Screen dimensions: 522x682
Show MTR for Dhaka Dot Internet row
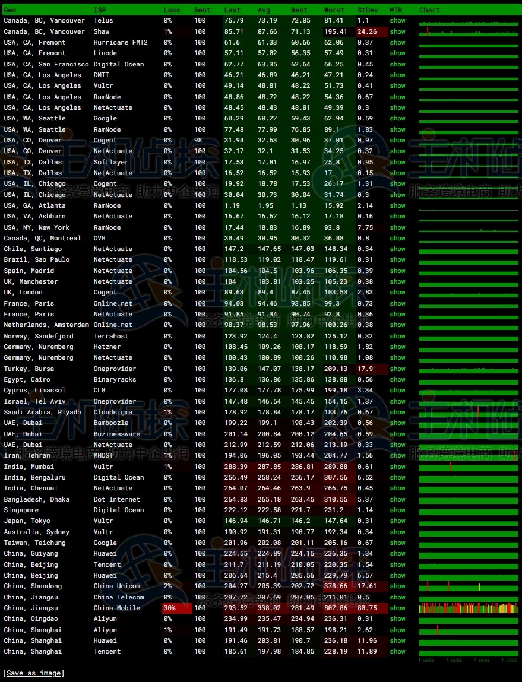point(397,499)
